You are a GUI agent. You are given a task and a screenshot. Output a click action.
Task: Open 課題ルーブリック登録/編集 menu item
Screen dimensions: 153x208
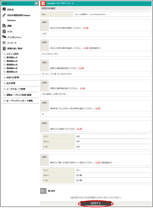(x=17, y=95)
